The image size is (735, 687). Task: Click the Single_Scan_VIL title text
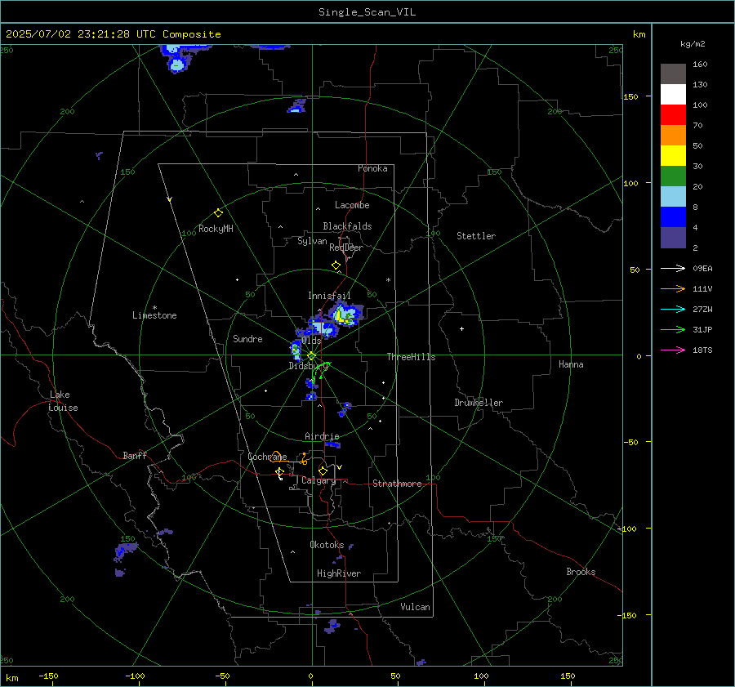[367, 12]
